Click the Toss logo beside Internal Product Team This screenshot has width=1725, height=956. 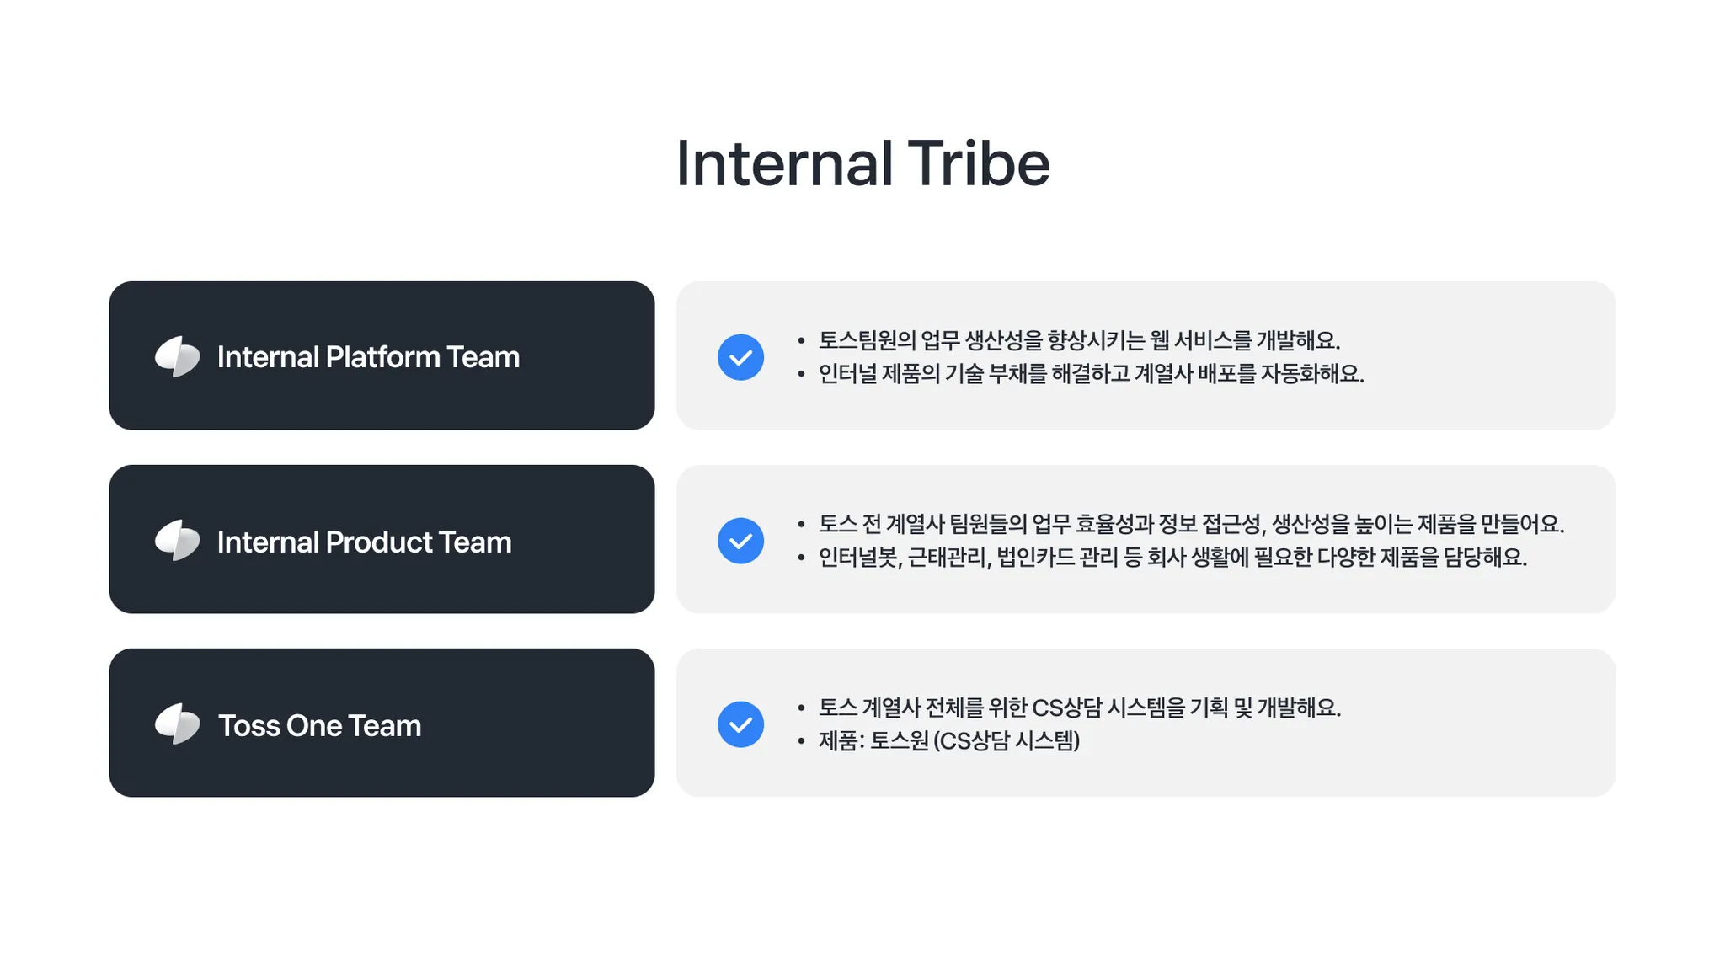(x=178, y=540)
